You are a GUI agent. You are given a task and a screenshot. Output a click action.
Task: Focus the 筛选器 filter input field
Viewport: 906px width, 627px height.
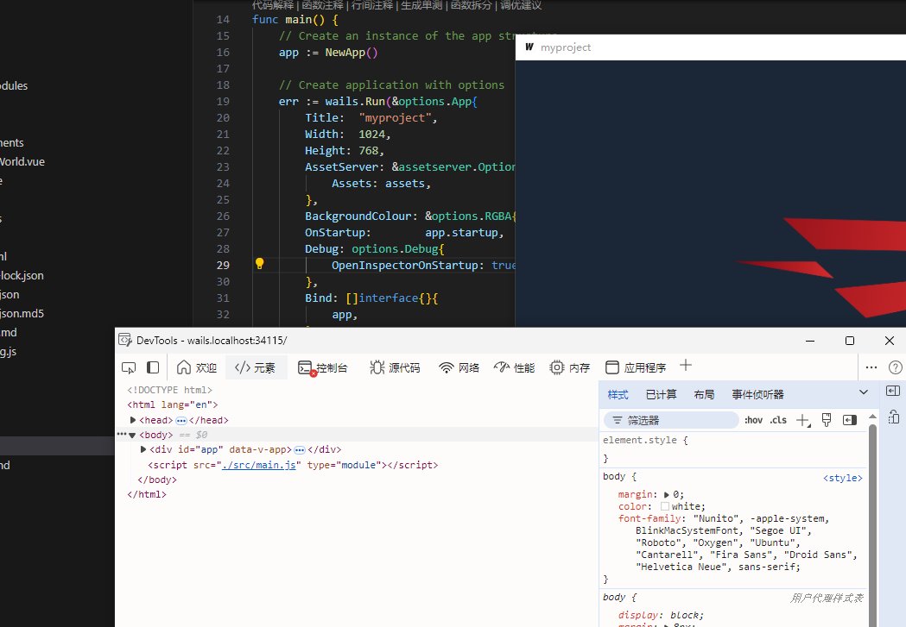coord(671,420)
